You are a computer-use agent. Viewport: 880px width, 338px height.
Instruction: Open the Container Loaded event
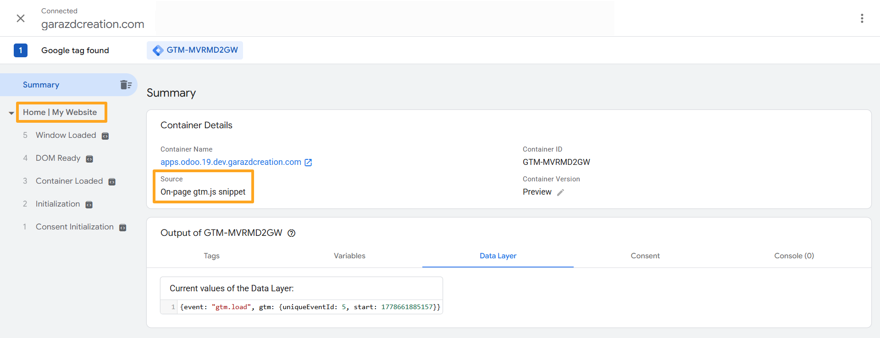point(69,181)
